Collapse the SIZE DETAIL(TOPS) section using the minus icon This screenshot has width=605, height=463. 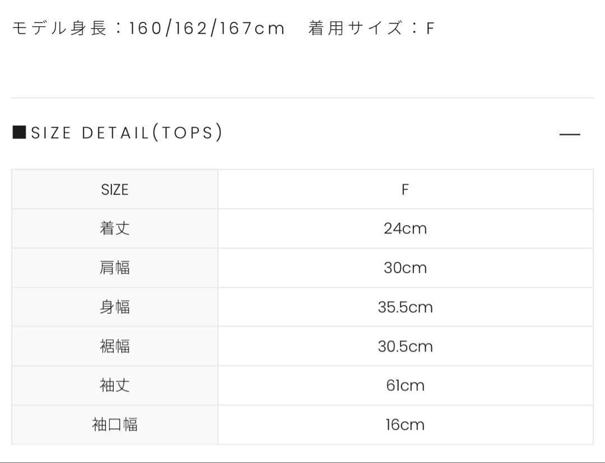570,134
